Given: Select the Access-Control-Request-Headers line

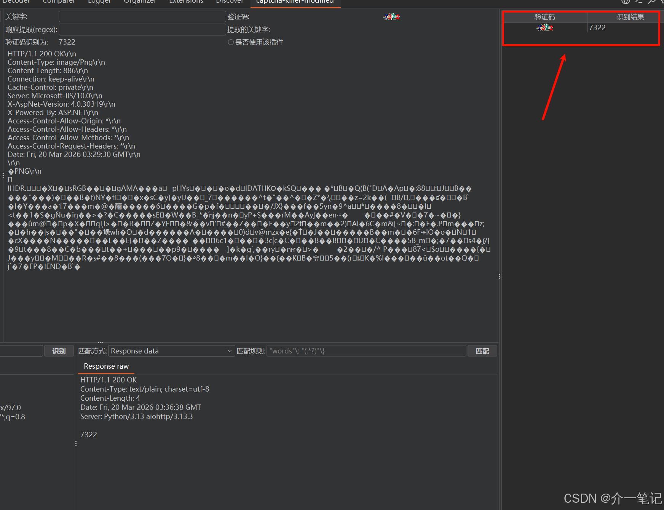Looking at the screenshot, I should (x=72, y=146).
